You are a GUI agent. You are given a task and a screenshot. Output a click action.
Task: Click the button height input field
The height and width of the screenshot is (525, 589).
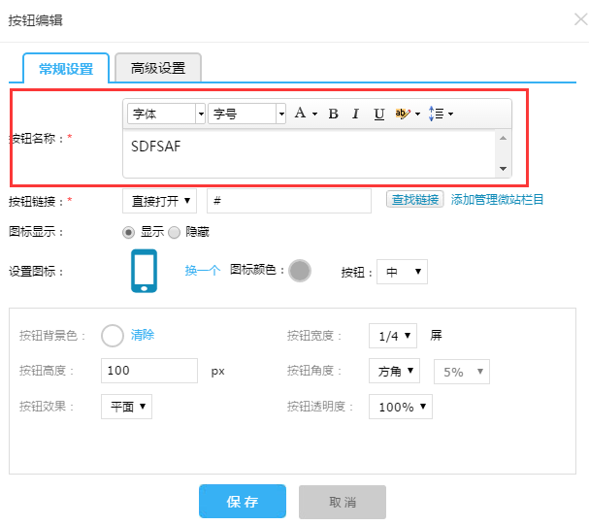click(x=149, y=371)
